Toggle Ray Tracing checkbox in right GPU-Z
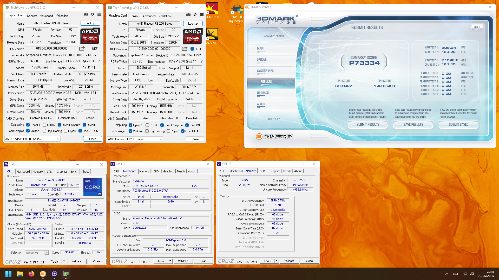This screenshot has width=499, height=280. coord(147,131)
